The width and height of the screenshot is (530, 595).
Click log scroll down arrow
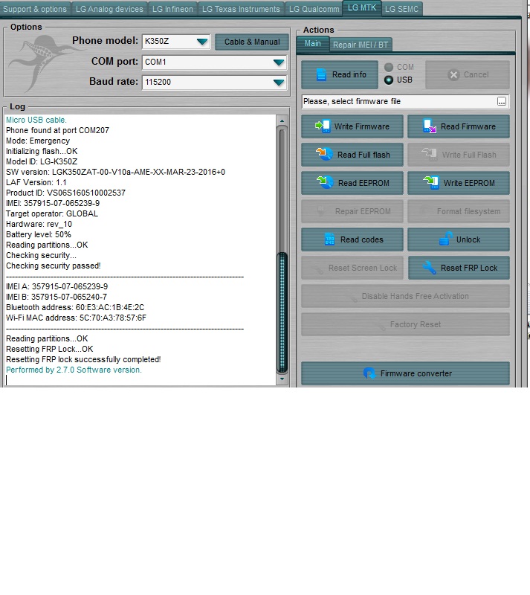282,379
